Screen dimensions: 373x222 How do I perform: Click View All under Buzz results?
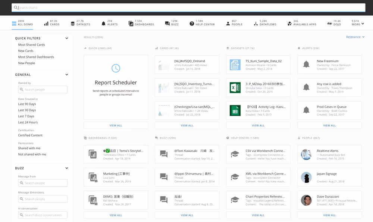(x=187, y=215)
